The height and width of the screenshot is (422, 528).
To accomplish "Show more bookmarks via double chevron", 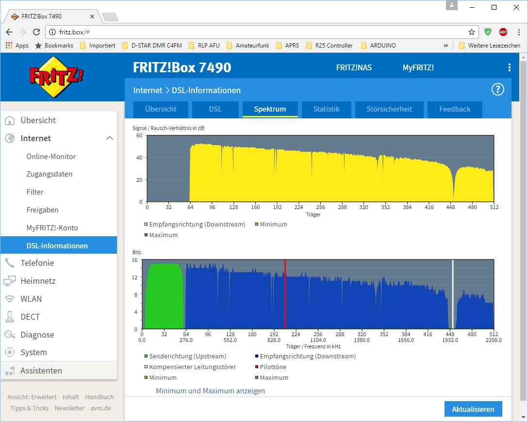I will [446, 46].
